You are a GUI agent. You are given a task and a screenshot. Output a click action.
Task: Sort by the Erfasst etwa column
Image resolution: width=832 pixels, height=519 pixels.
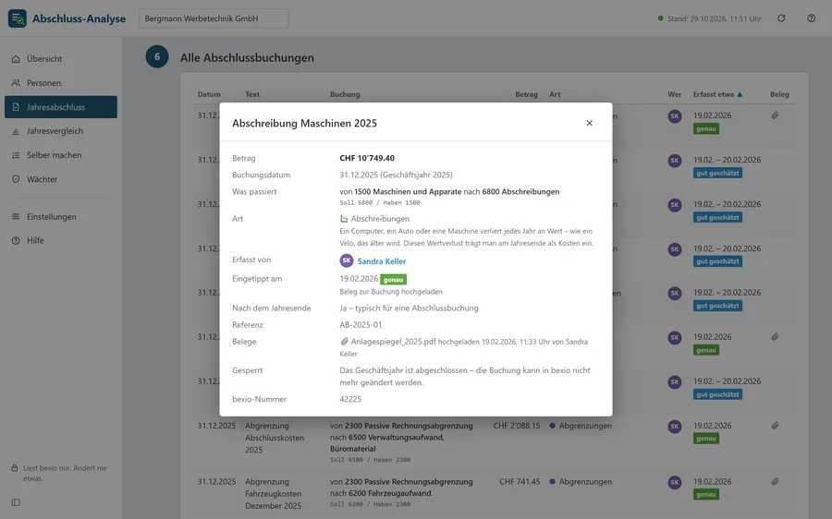coord(717,94)
